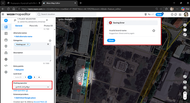Click the Search location field

66,14
